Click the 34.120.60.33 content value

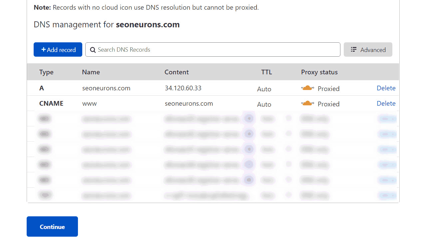point(183,88)
